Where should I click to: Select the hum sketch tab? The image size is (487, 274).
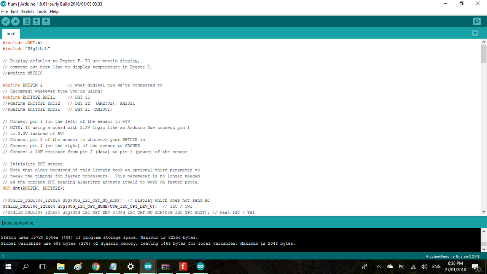[x=11, y=33]
